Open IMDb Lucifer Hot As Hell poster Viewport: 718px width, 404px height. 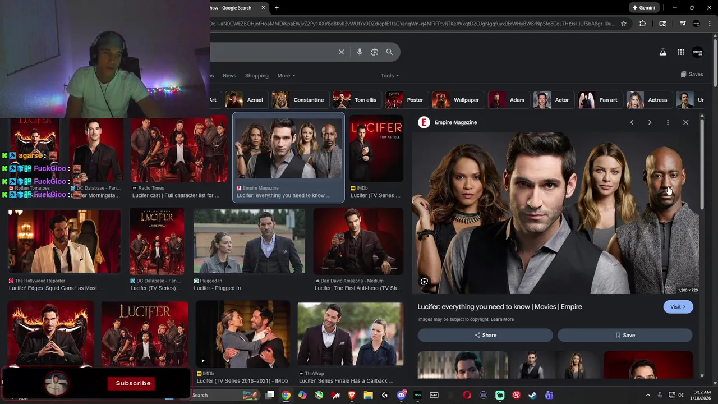click(x=376, y=149)
